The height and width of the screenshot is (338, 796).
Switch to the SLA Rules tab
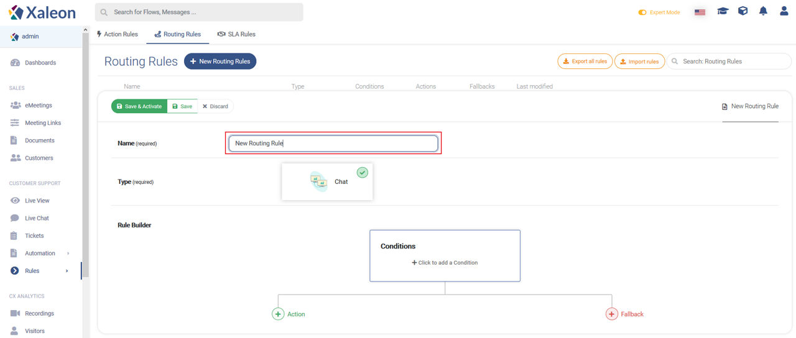click(x=236, y=34)
